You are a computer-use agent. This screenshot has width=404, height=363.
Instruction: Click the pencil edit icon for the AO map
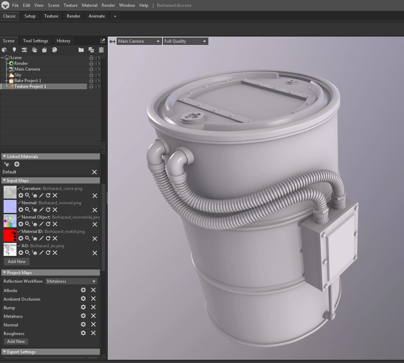41,253
